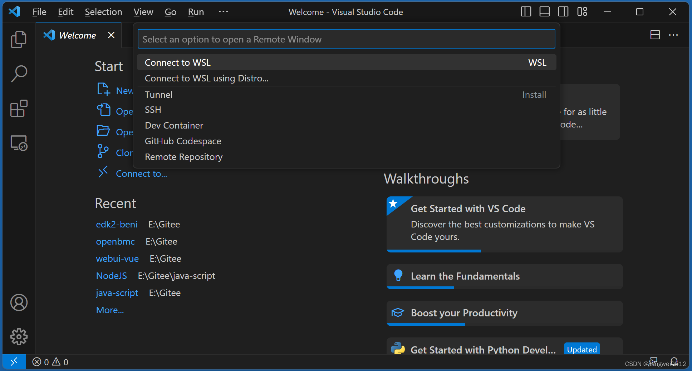The image size is (692, 371).
Task: Select the Tunnel option
Action: pyautogui.click(x=346, y=95)
